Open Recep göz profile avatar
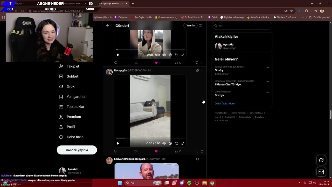The image size is (332, 187). tap(109, 72)
